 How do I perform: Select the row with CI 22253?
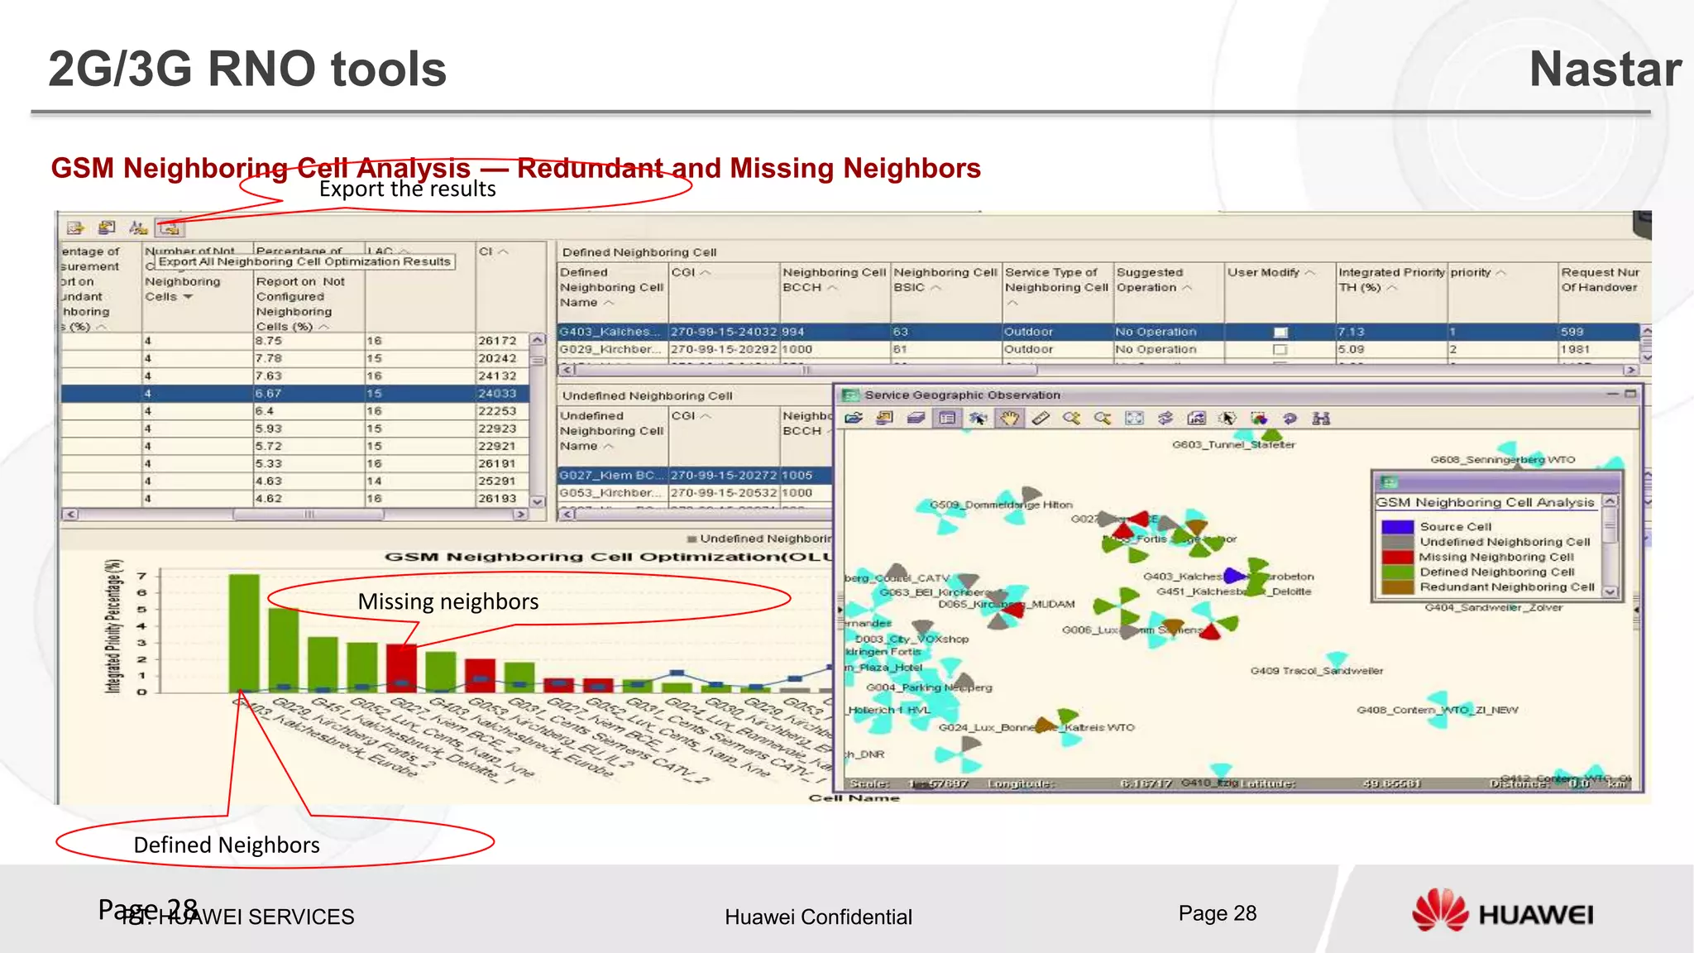(x=295, y=411)
